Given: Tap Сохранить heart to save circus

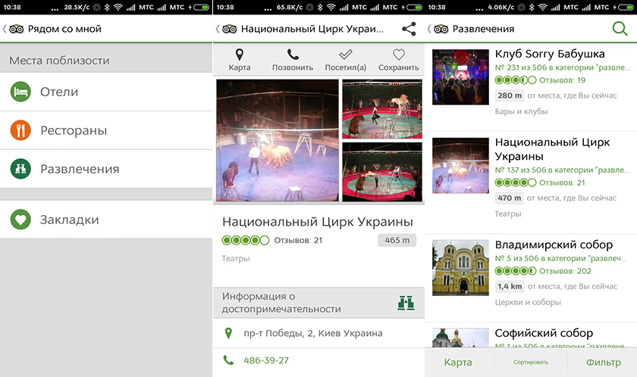Looking at the screenshot, I should 399,60.
